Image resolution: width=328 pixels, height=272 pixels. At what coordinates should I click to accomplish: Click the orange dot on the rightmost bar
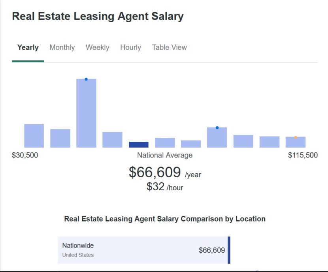295,137
